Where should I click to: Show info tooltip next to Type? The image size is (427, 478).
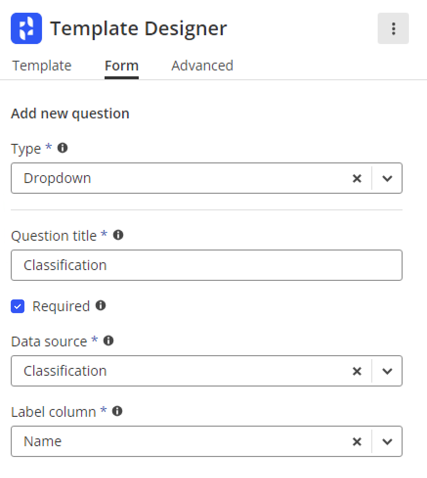(x=63, y=148)
